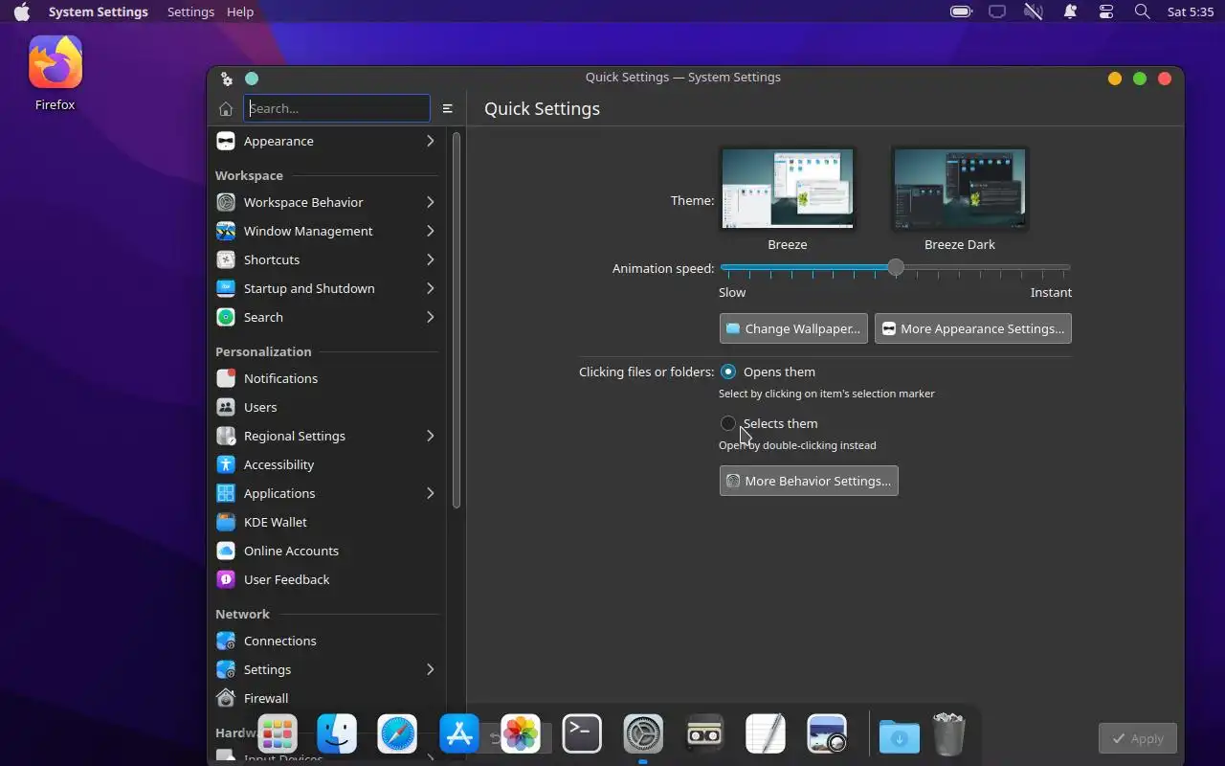Open notification bell in menu bar
Image resolution: width=1225 pixels, height=766 pixels.
click(1070, 11)
